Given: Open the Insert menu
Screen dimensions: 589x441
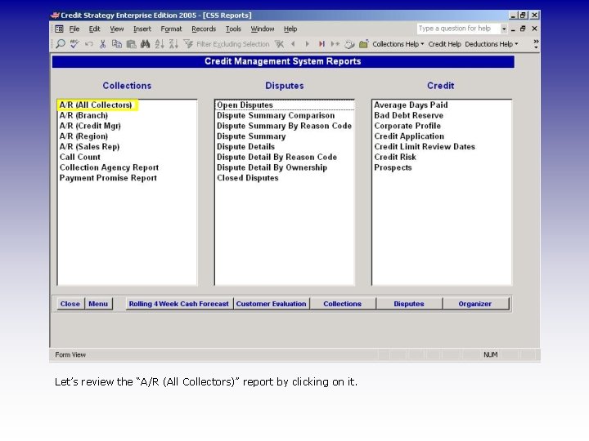Looking at the screenshot, I should (142, 29).
